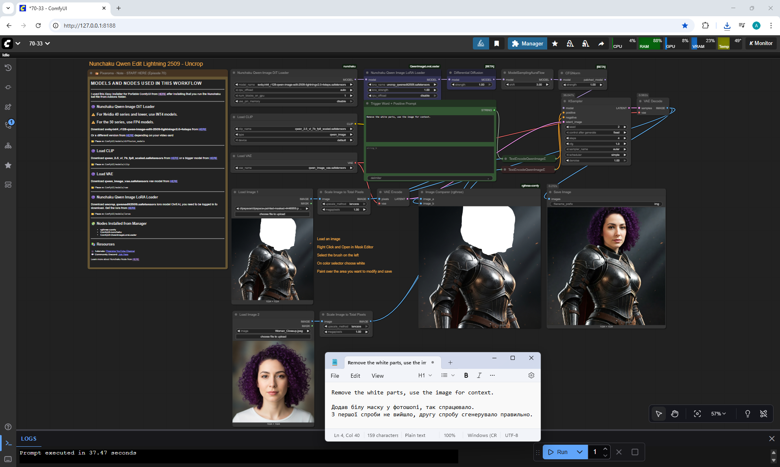Expand the 57% zoom dropdown

tap(718, 413)
